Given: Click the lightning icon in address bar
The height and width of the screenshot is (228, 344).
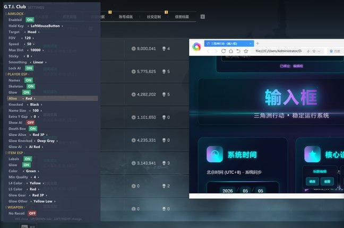Looking at the screenshot, I should tap(308, 51).
